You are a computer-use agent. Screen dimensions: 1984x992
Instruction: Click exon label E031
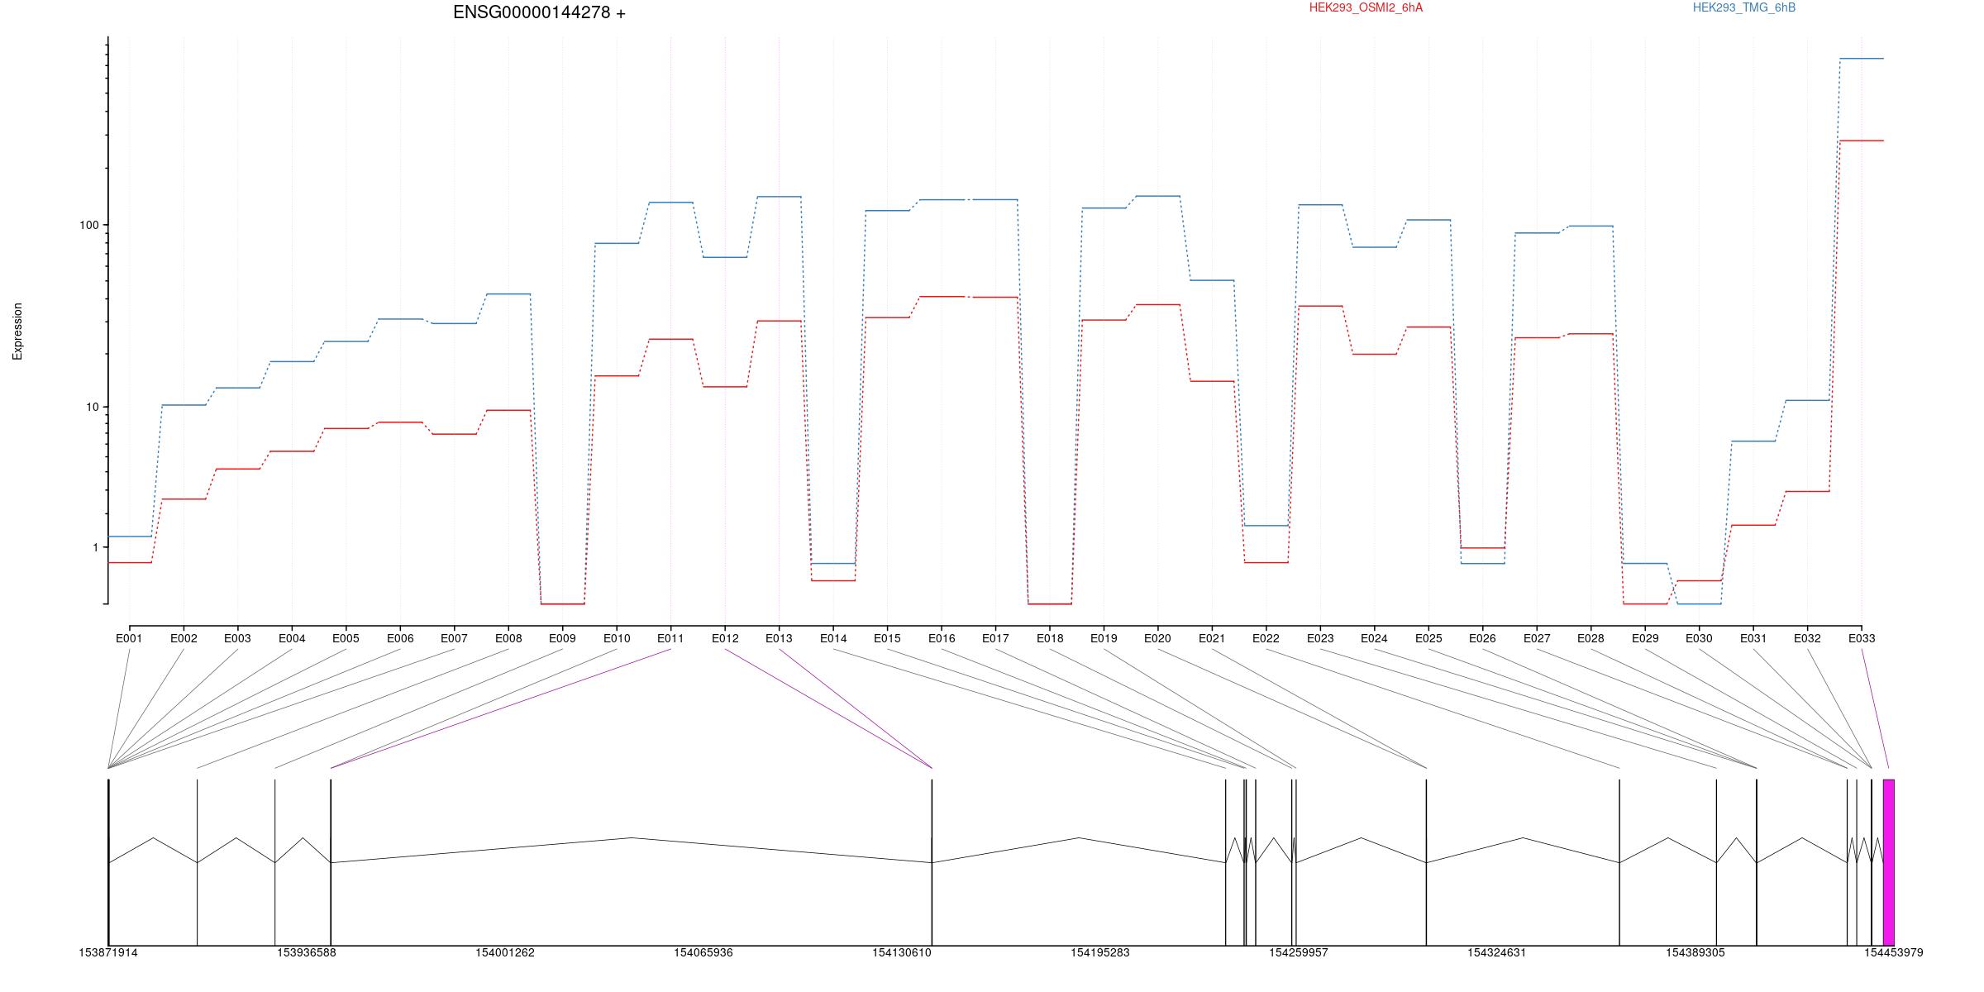(1753, 638)
